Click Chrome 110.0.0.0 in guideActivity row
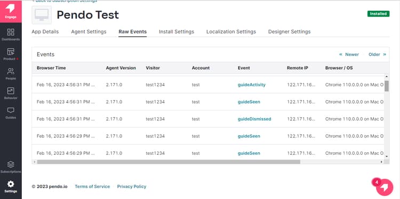Image resolution: width=400 pixels, height=199 pixels. pos(354,85)
